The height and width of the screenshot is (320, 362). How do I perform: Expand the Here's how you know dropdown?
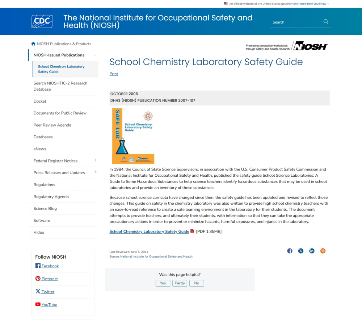pyautogui.click(x=313, y=4)
